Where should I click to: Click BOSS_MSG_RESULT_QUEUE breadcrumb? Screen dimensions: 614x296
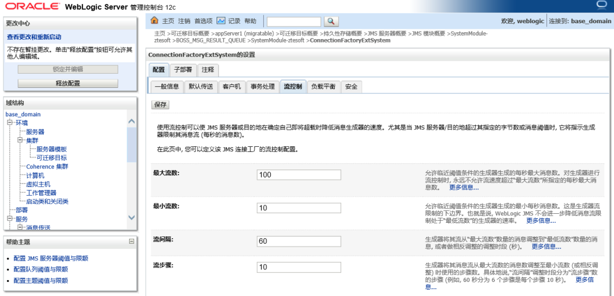click(x=211, y=40)
